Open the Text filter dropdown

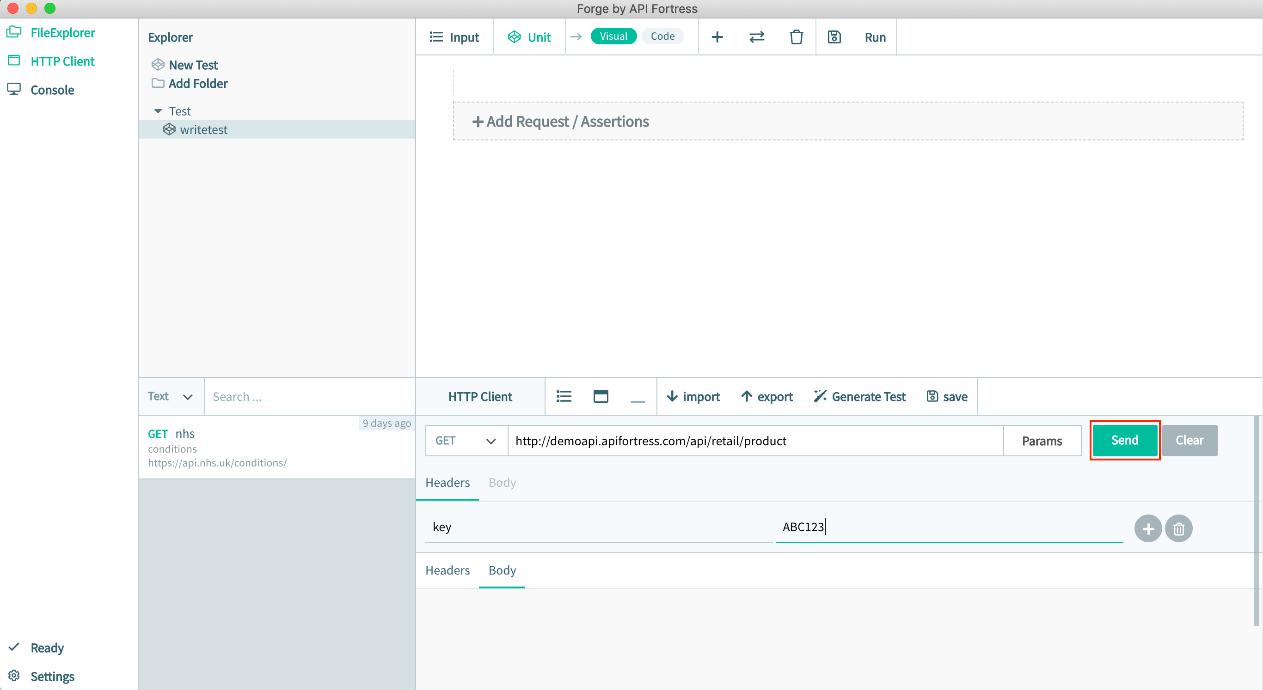click(171, 396)
